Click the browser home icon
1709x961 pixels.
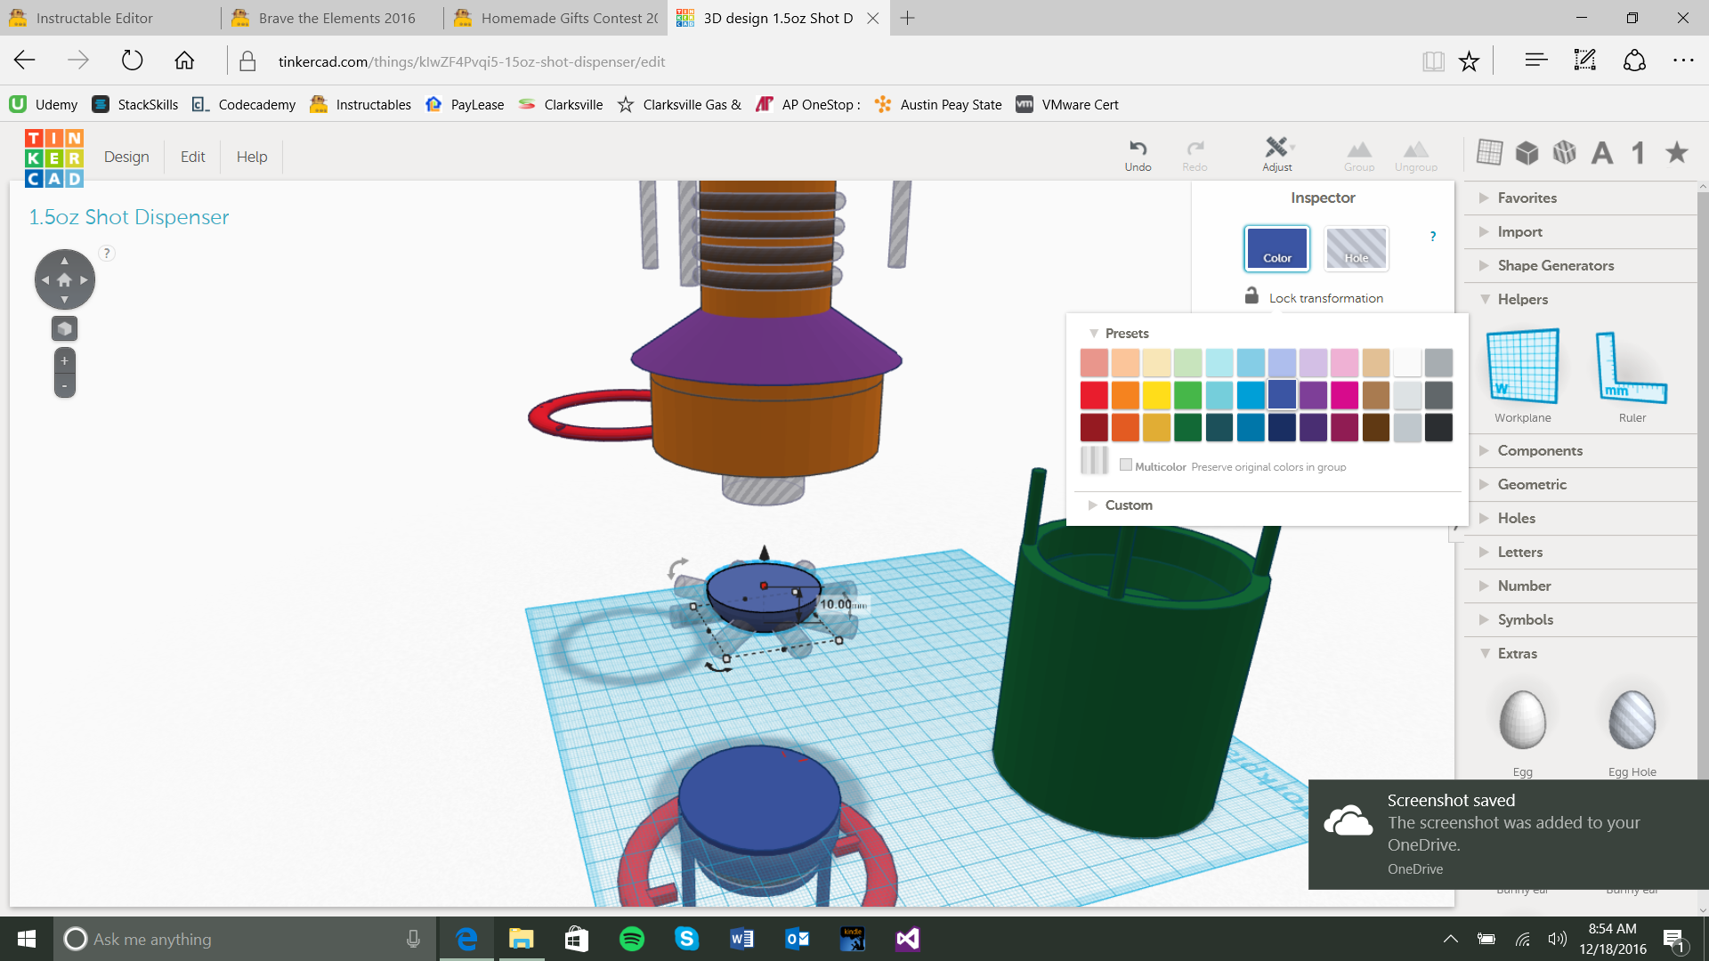[184, 61]
